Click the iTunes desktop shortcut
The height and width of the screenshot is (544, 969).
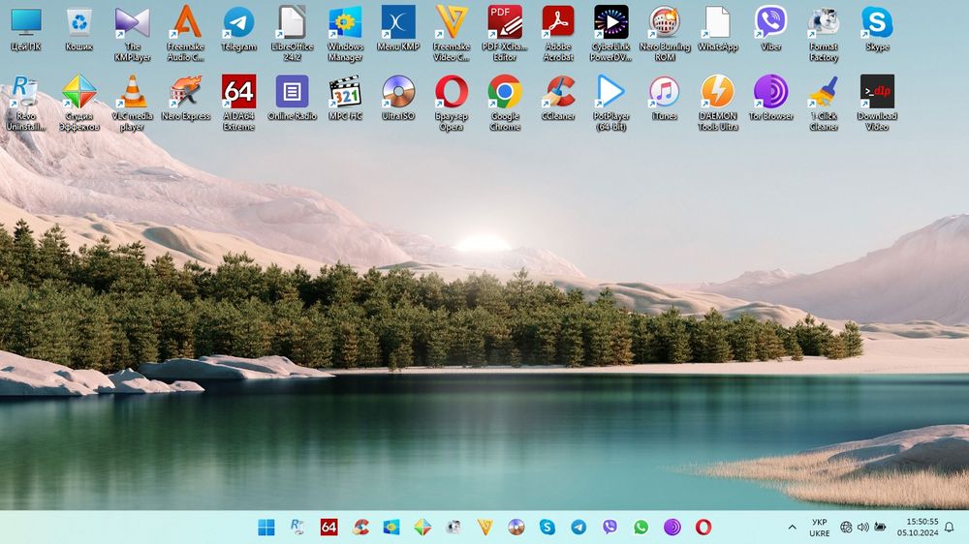click(x=665, y=99)
